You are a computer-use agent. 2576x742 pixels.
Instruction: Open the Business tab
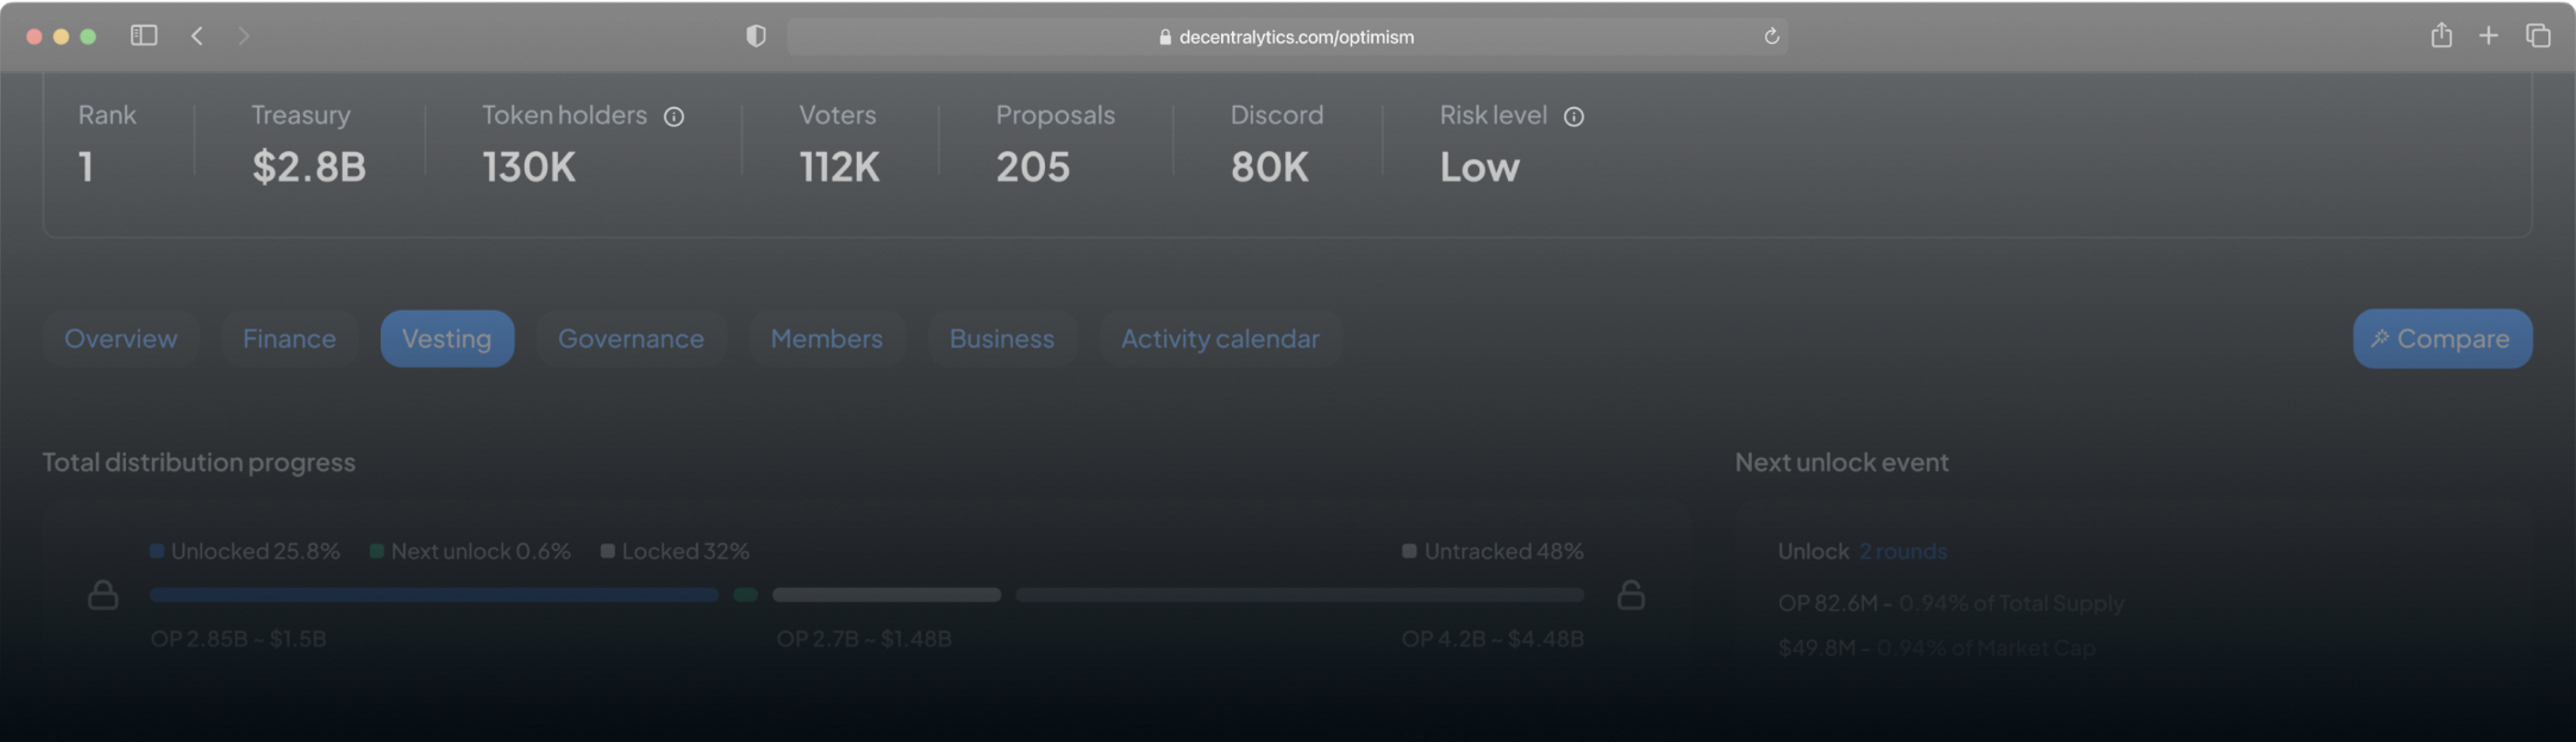coord(1002,339)
